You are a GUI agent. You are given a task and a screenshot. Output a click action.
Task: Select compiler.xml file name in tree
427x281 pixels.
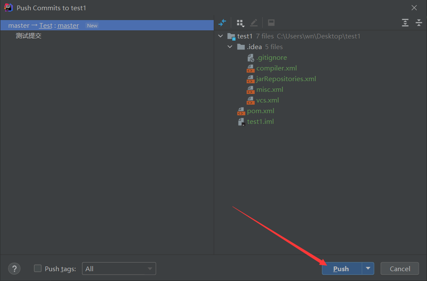(x=276, y=68)
